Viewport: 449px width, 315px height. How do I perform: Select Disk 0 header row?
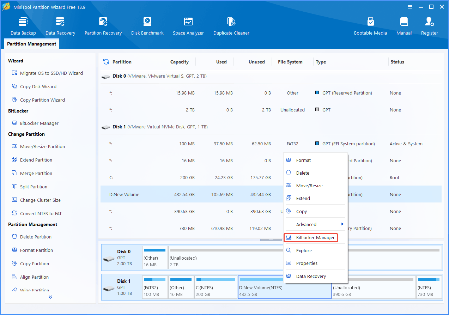tap(271, 76)
